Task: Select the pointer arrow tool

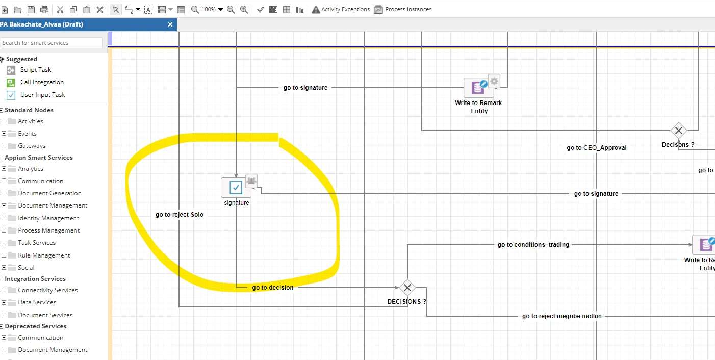Action: [x=116, y=9]
